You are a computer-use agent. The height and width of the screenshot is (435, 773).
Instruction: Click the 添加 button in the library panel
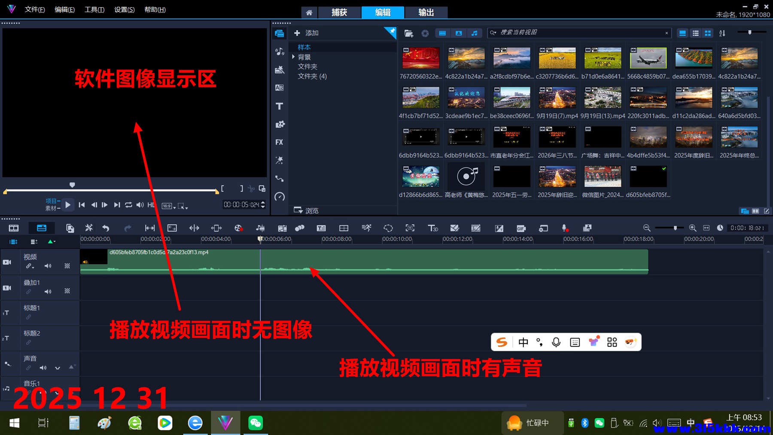(x=306, y=33)
